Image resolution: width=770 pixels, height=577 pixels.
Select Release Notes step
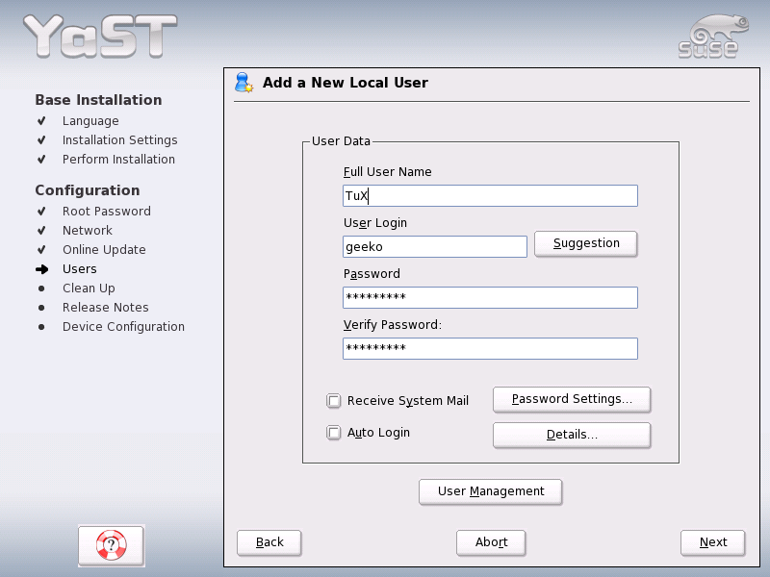(106, 308)
